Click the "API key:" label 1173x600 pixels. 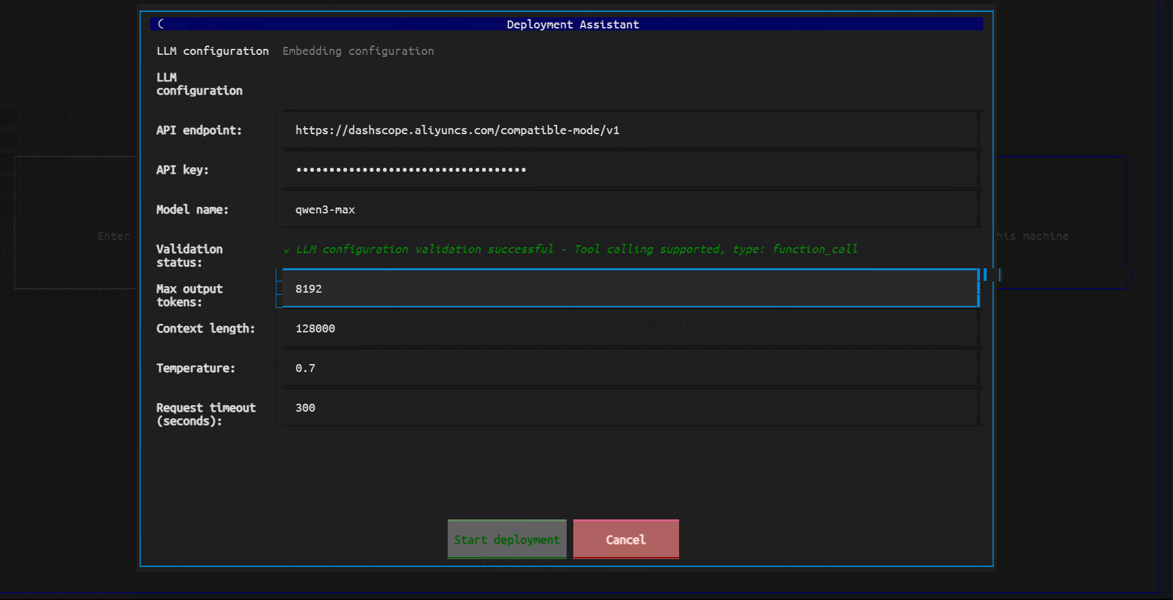pos(182,170)
